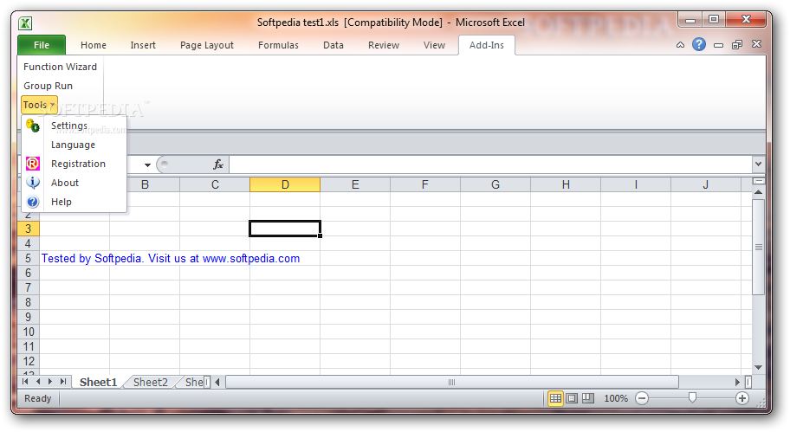
Task: Click the vertical scrollbar thumb
Action: coord(758,247)
